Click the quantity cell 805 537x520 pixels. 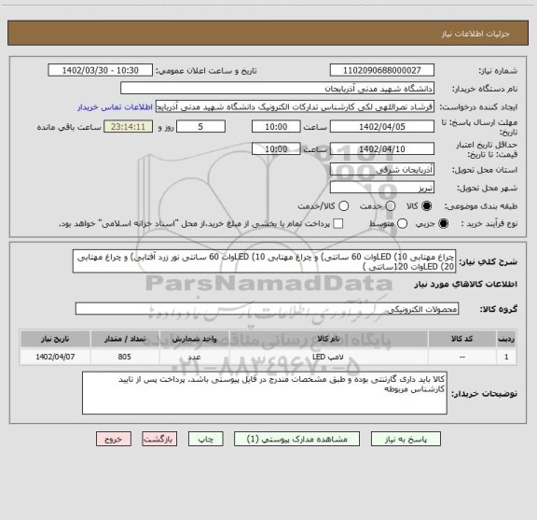[x=125, y=357]
